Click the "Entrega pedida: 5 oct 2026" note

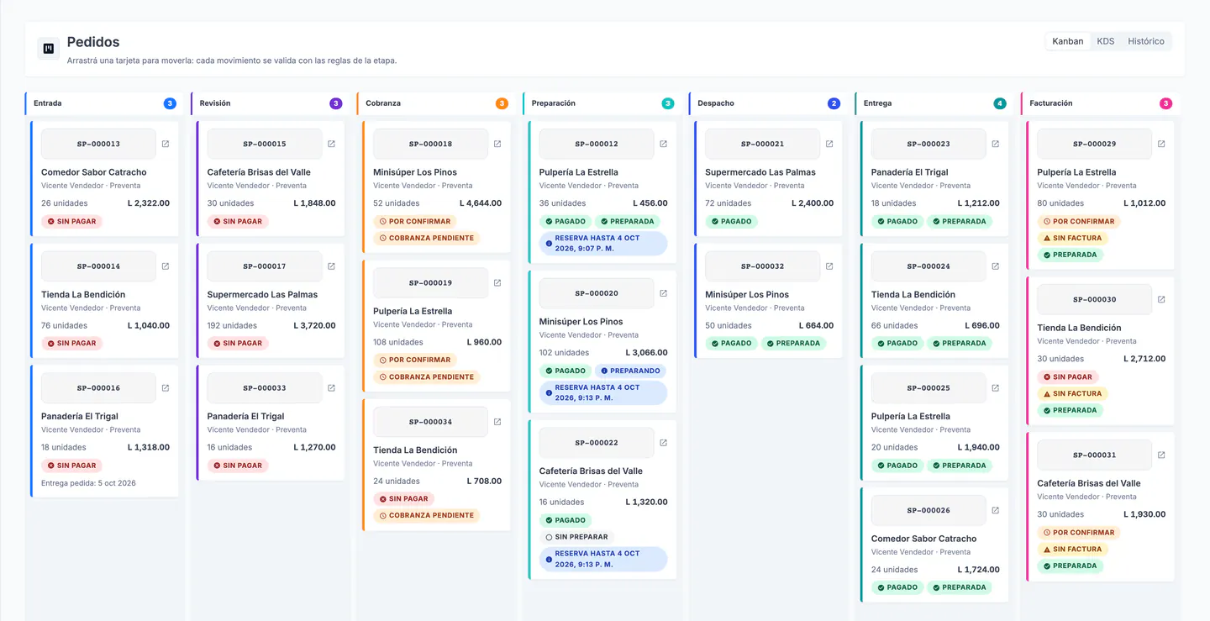click(x=88, y=483)
